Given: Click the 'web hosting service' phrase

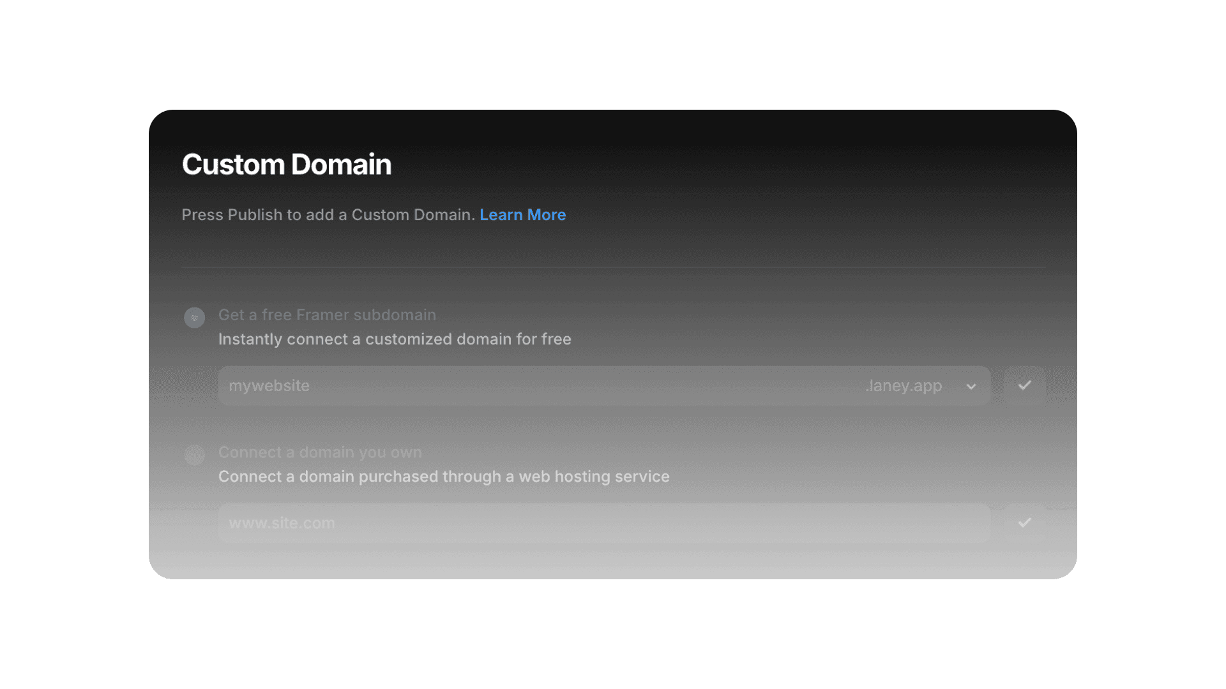Looking at the screenshot, I should pos(594,477).
